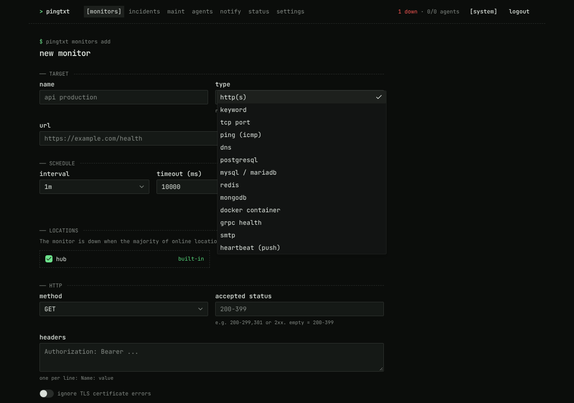Choose mysql / mariadb option

coord(301,172)
